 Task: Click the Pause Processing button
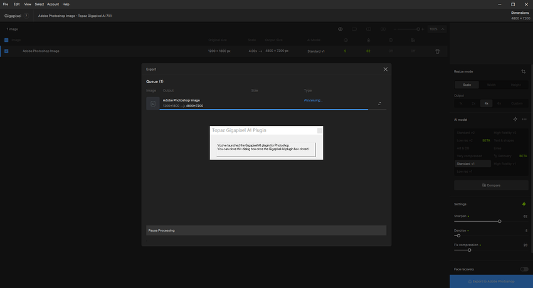266,230
